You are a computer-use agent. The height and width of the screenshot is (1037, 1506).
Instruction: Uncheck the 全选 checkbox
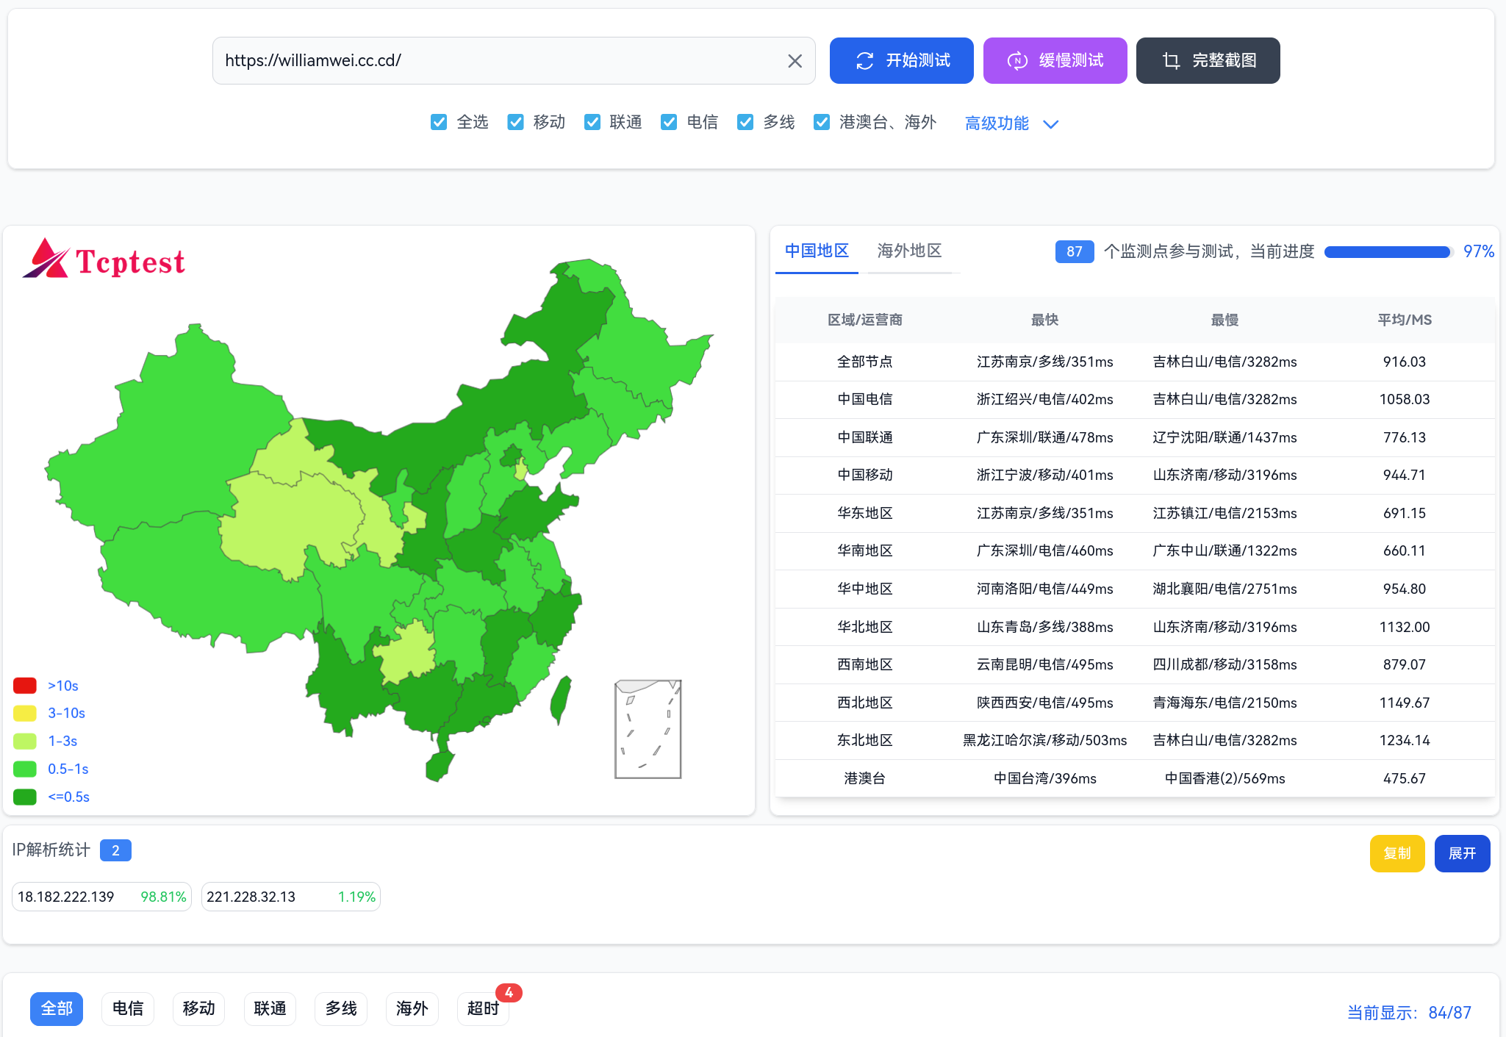point(439,122)
